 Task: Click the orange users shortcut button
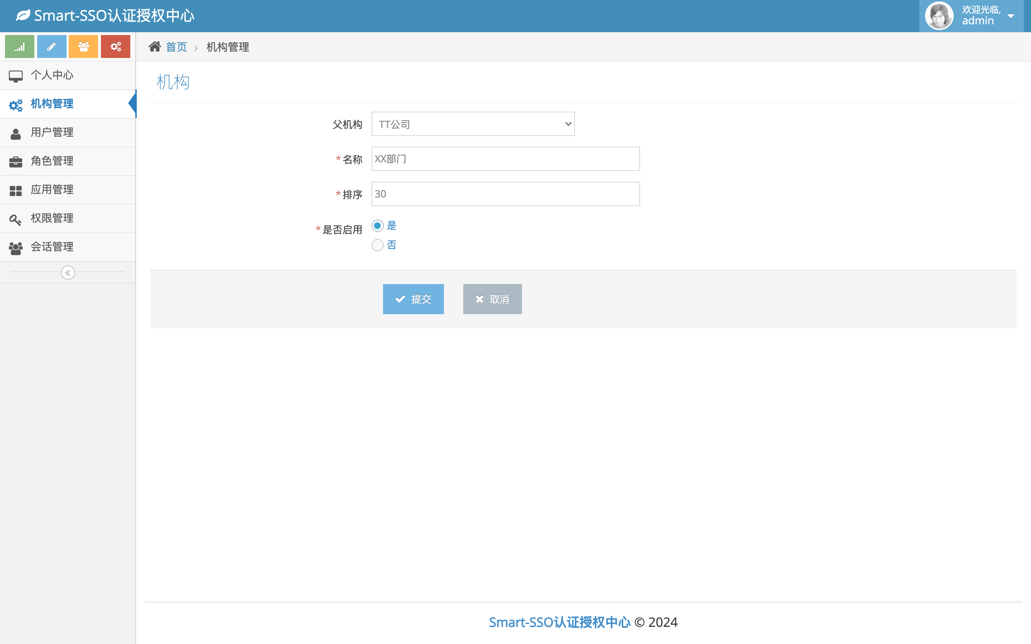click(83, 47)
